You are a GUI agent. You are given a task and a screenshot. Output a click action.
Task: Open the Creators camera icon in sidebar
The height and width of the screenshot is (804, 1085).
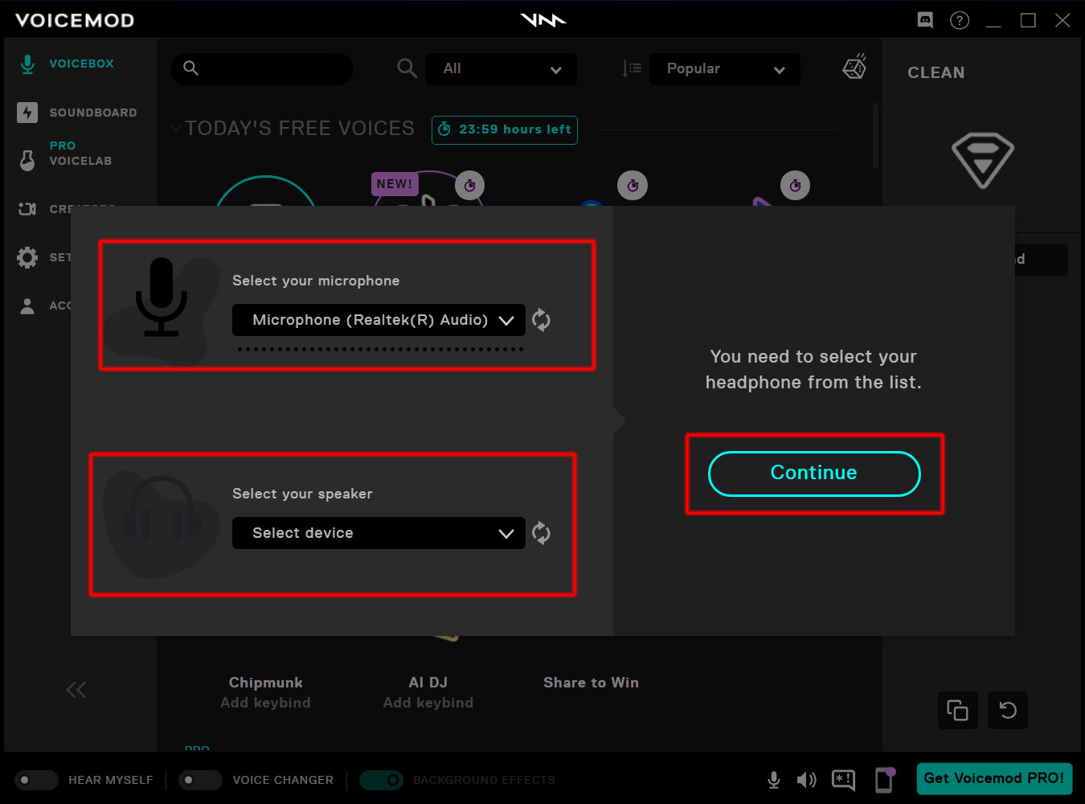[x=27, y=209]
